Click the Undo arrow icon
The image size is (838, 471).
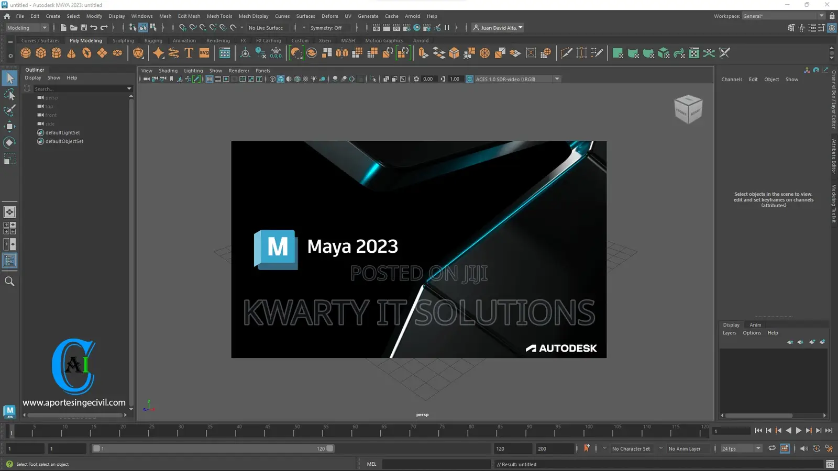[94, 28]
